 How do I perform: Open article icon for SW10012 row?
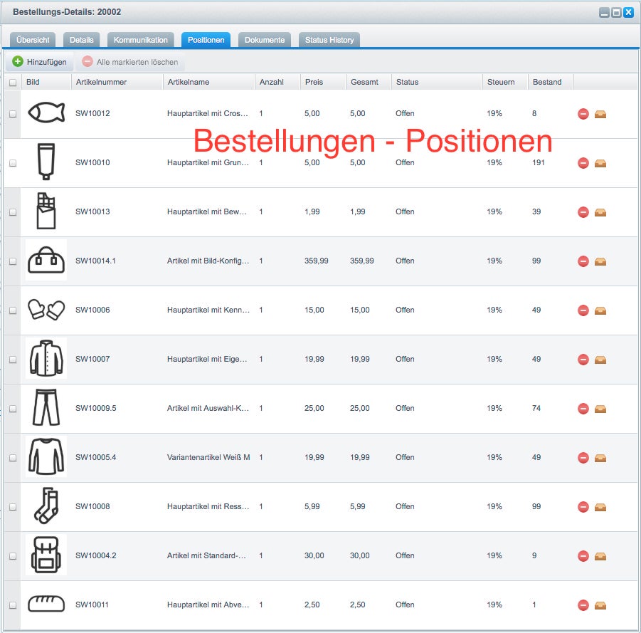(x=600, y=114)
